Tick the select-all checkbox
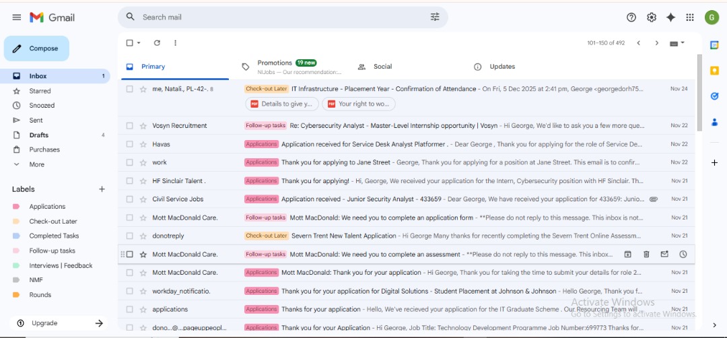727x338 pixels. pos(130,42)
